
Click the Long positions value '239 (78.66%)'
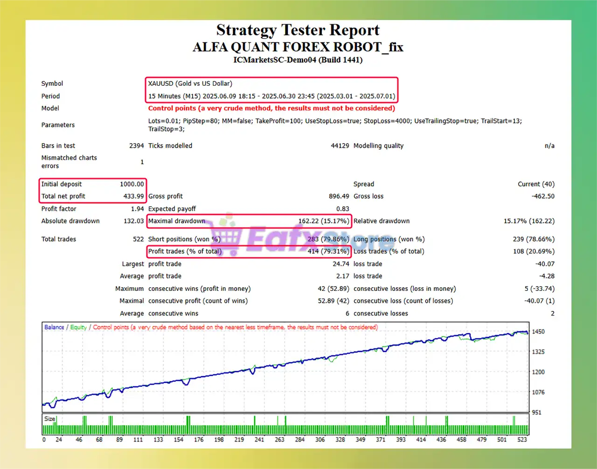coord(534,239)
